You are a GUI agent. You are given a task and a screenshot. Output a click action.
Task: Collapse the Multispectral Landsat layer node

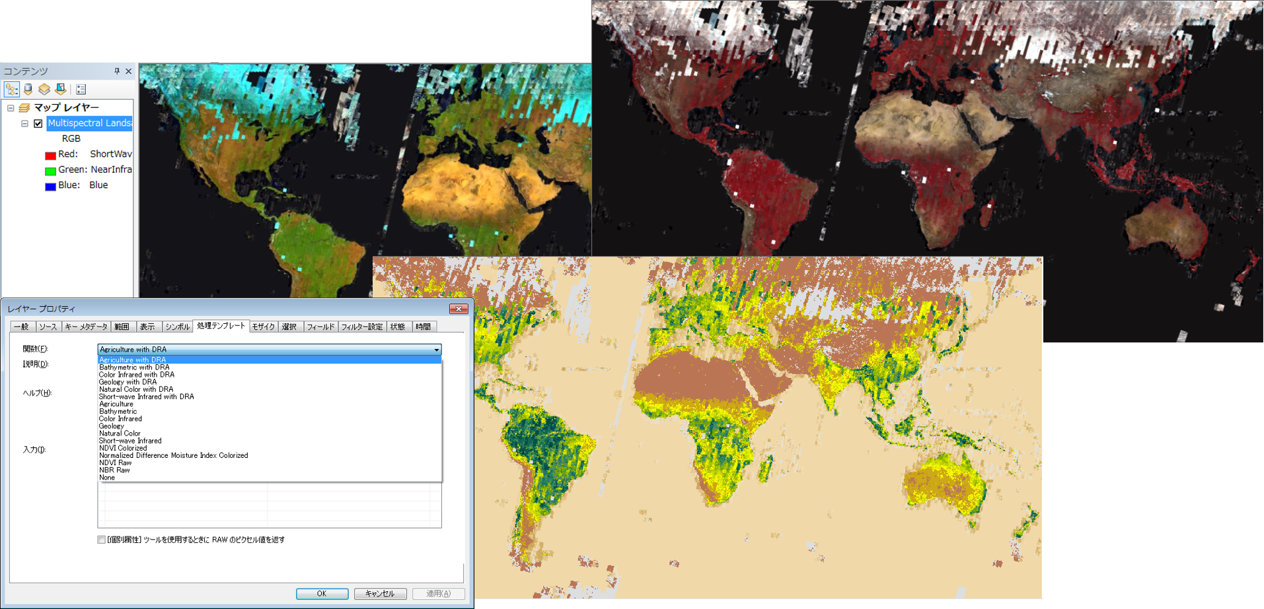(24, 123)
